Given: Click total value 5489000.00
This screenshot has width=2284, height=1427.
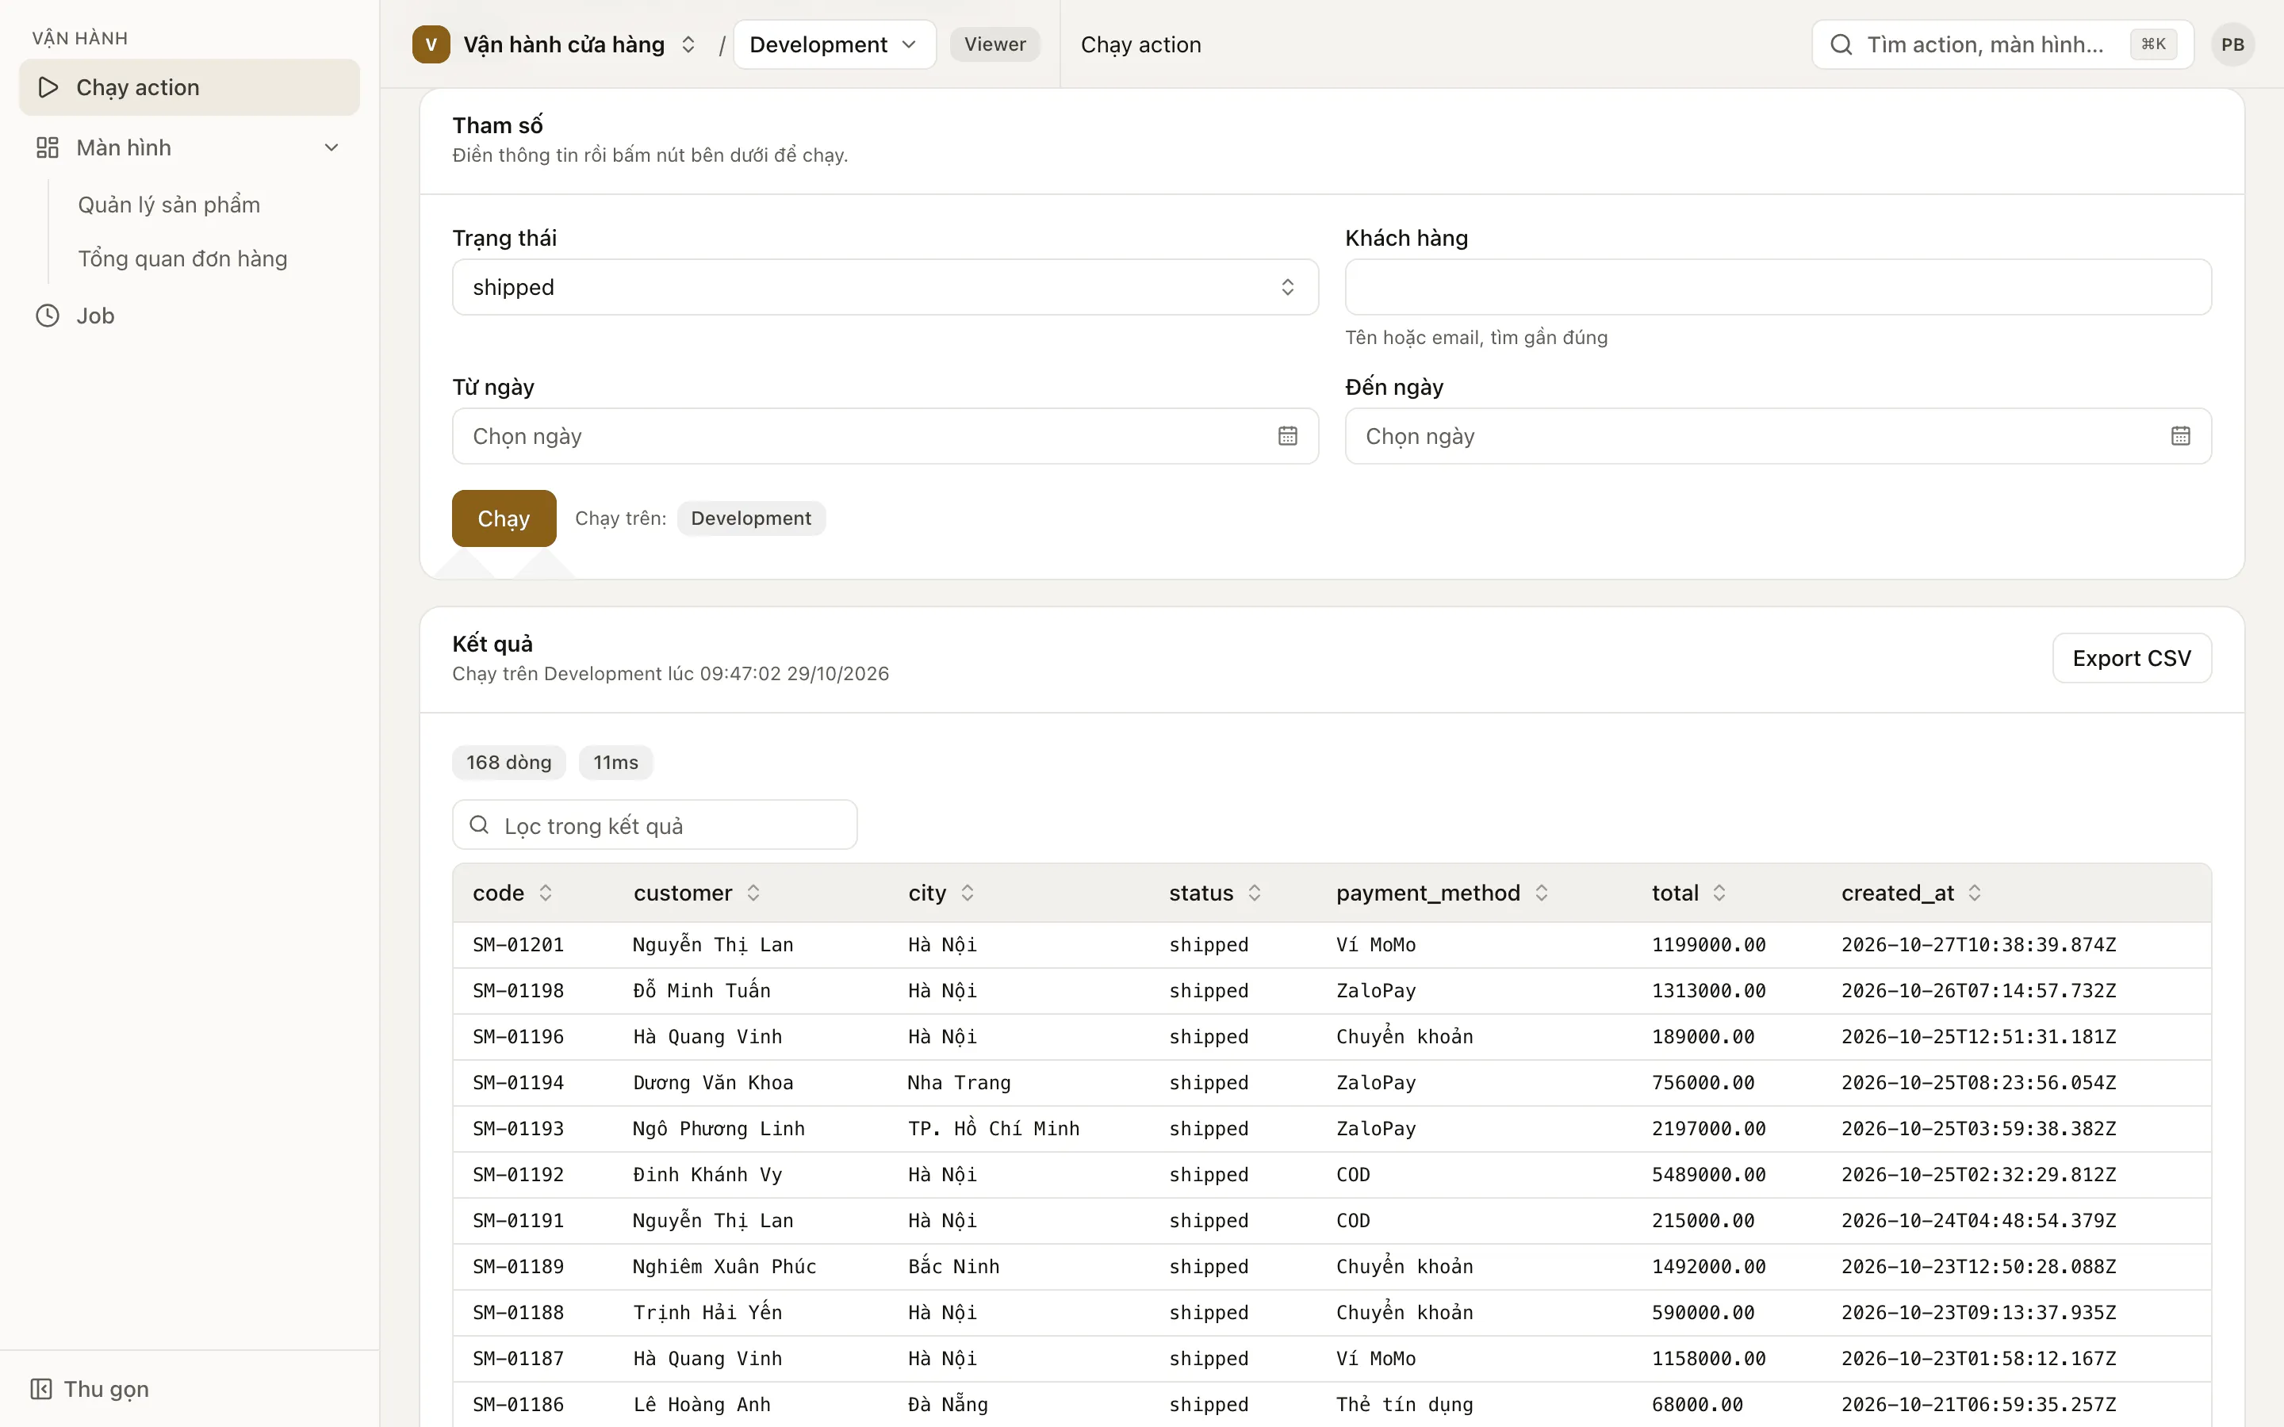Looking at the screenshot, I should point(1708,1174).
